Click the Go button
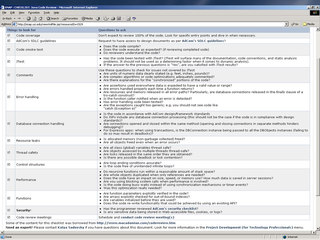 [x=295, y=24]
